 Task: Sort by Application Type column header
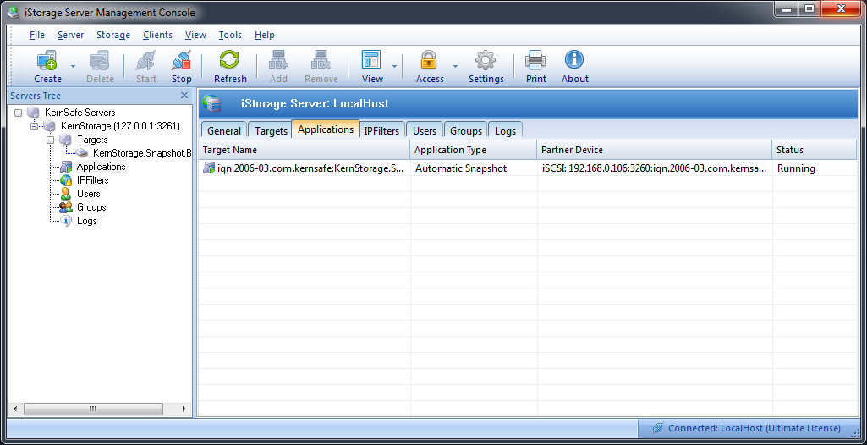(x=474, y=150)
